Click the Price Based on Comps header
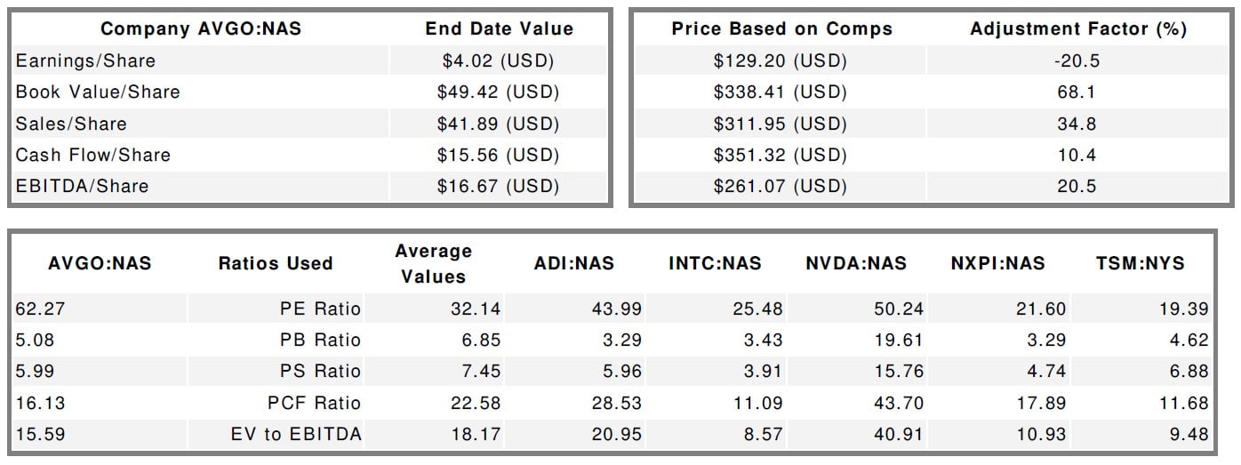Screen dimensions: 1241x465 pyautogui.click(x=781, y=28)
